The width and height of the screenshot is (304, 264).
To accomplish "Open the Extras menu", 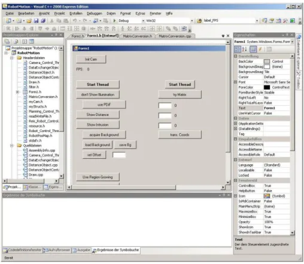I will click(140, 13).
